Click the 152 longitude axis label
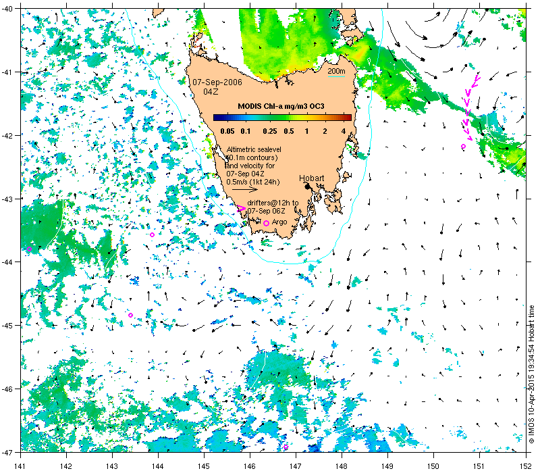The height and width of the screenshot is (473, 540). [x=526, y=466]
